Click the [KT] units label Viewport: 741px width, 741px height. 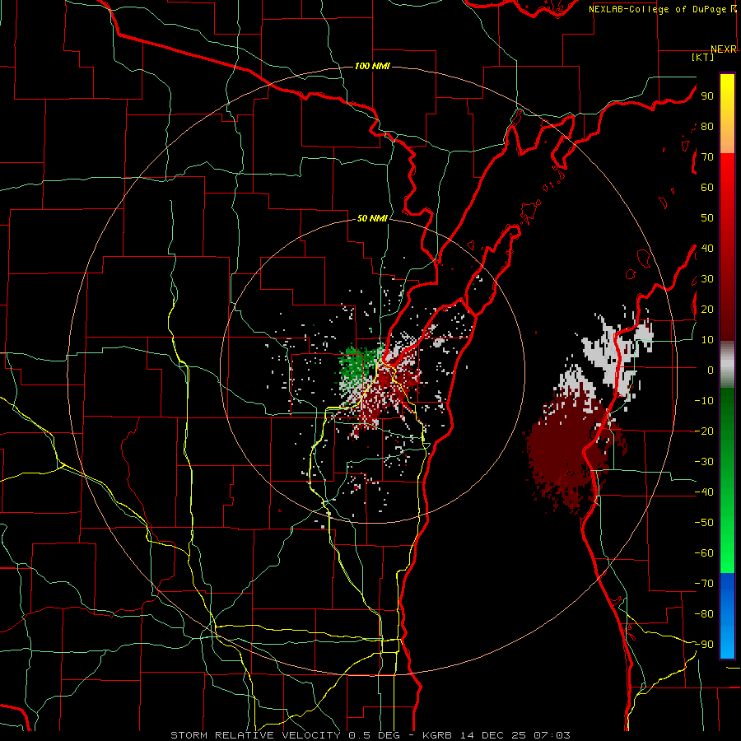(x=703, y=57)
